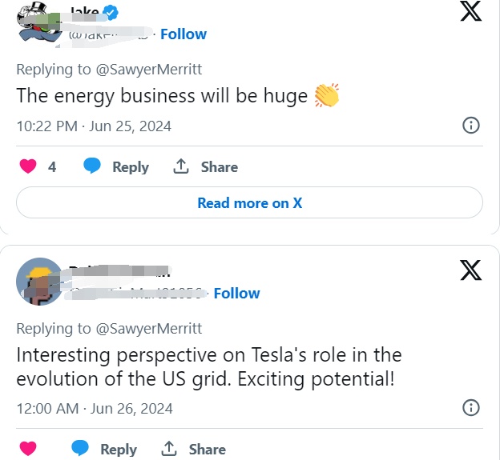The height and width of the screenshot is (460, 500).
Task: Click the Reply label on the Tesla grid tweet
Action: 119,449
